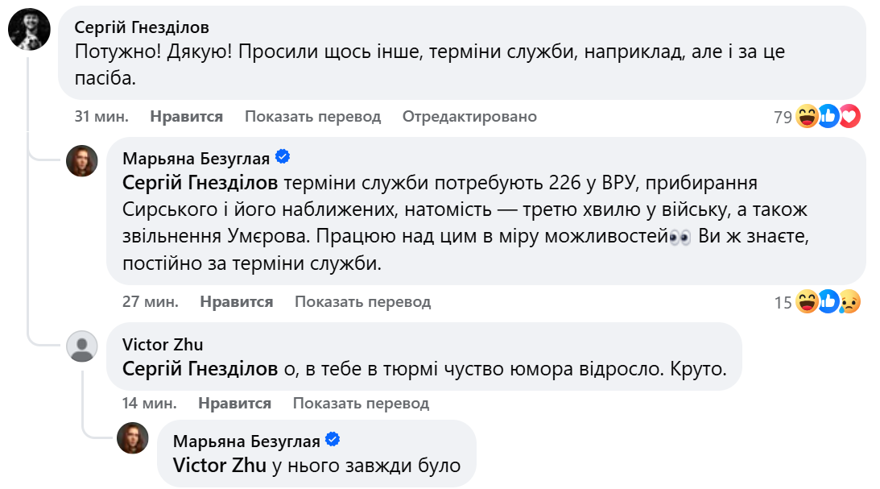Click Марьяна Безуглая's avatar in last reply
The width and height of the screenshot is (880, 489).
point(133,437)
